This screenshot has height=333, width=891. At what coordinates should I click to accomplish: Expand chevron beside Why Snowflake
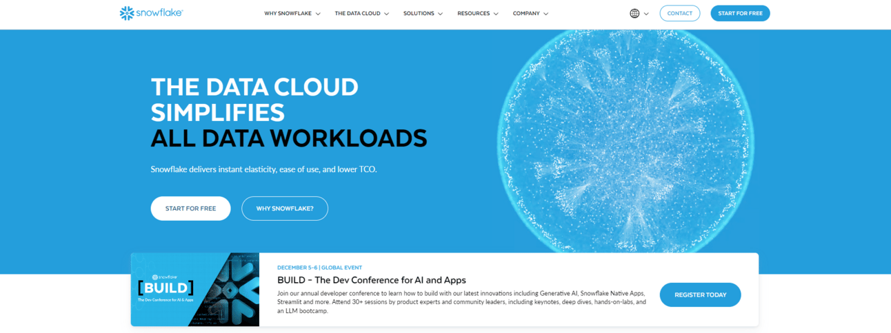(318, 14)
